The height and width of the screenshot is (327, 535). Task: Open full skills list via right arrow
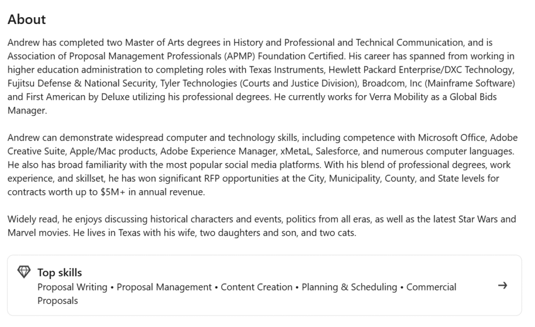(x=503, y=286)
